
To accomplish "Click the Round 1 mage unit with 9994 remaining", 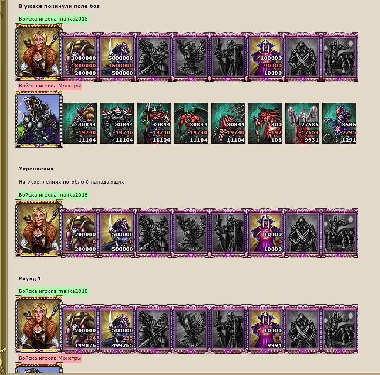I will [x=265, y=330].
